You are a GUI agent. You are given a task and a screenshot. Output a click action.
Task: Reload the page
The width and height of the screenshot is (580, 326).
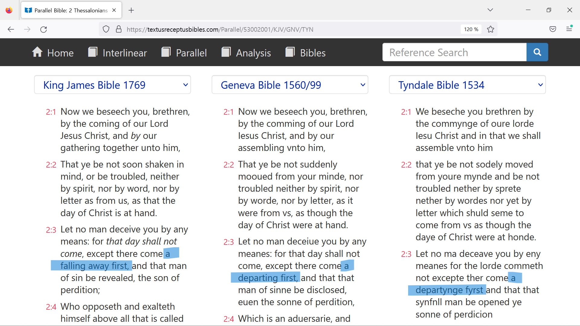[x=43, y=29]
